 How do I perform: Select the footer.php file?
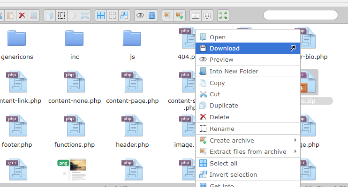point(17,125)
